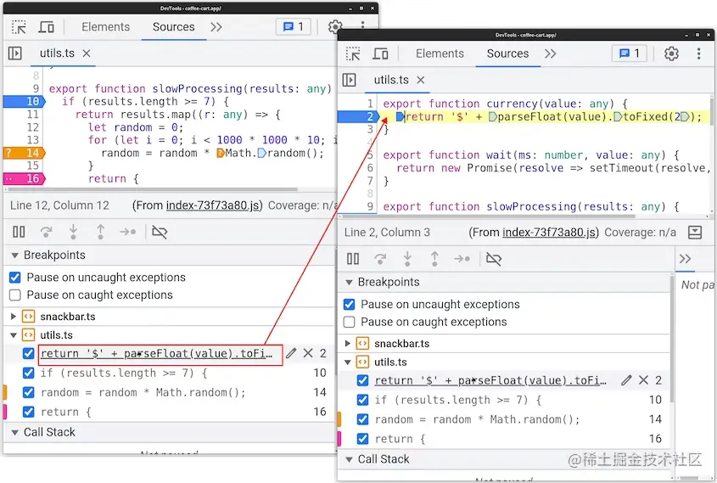Collapse utils.ts group in left window
Screen dimensions: 717x483
tap(14, 335)
